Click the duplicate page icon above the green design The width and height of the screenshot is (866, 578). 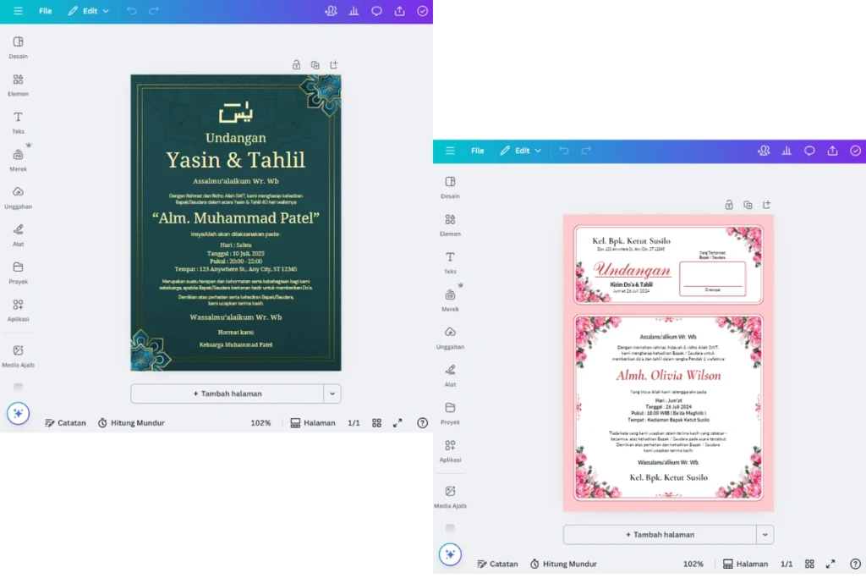(315, 64)
